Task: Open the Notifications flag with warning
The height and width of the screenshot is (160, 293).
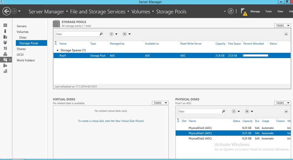Action: (x=244, y=12)
